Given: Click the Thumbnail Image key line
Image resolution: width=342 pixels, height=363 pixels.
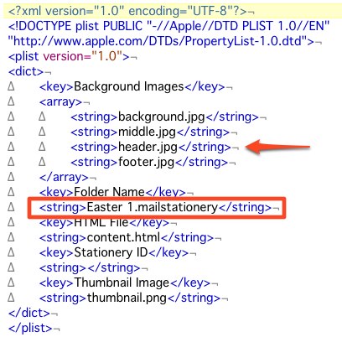Looking at the screenshot, I should click(x=125, y=283).
